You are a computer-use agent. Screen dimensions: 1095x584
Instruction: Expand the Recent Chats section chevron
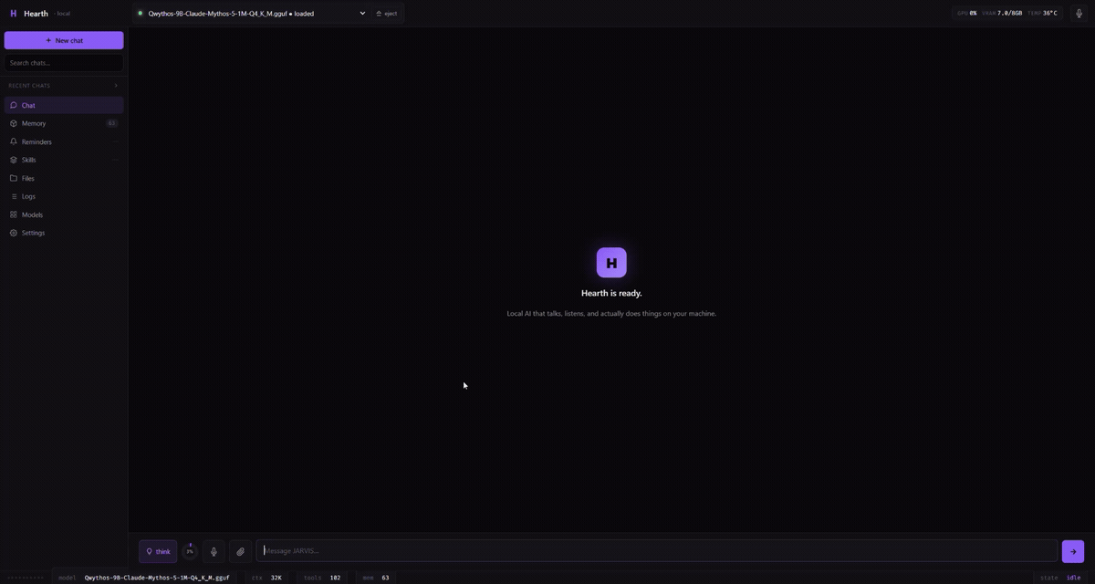pyautogui.click(x=116, y=86)
